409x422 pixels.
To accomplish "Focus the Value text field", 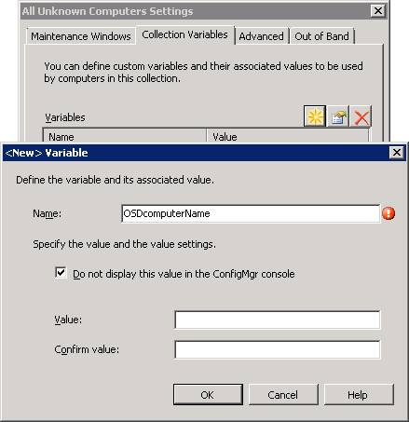I will click(278, 320).
